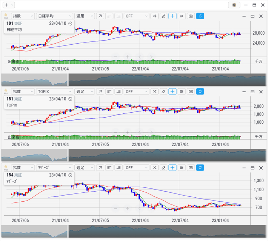Screen dimensions: 268x241
Task: Expand the 101 東証 info card chevron
Action: [70, 23]
